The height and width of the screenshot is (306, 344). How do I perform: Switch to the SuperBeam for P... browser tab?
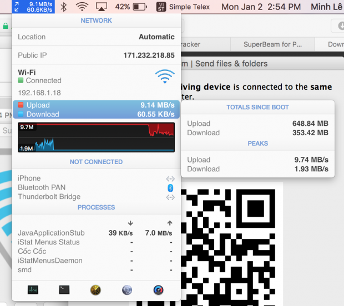pos(272,44)
